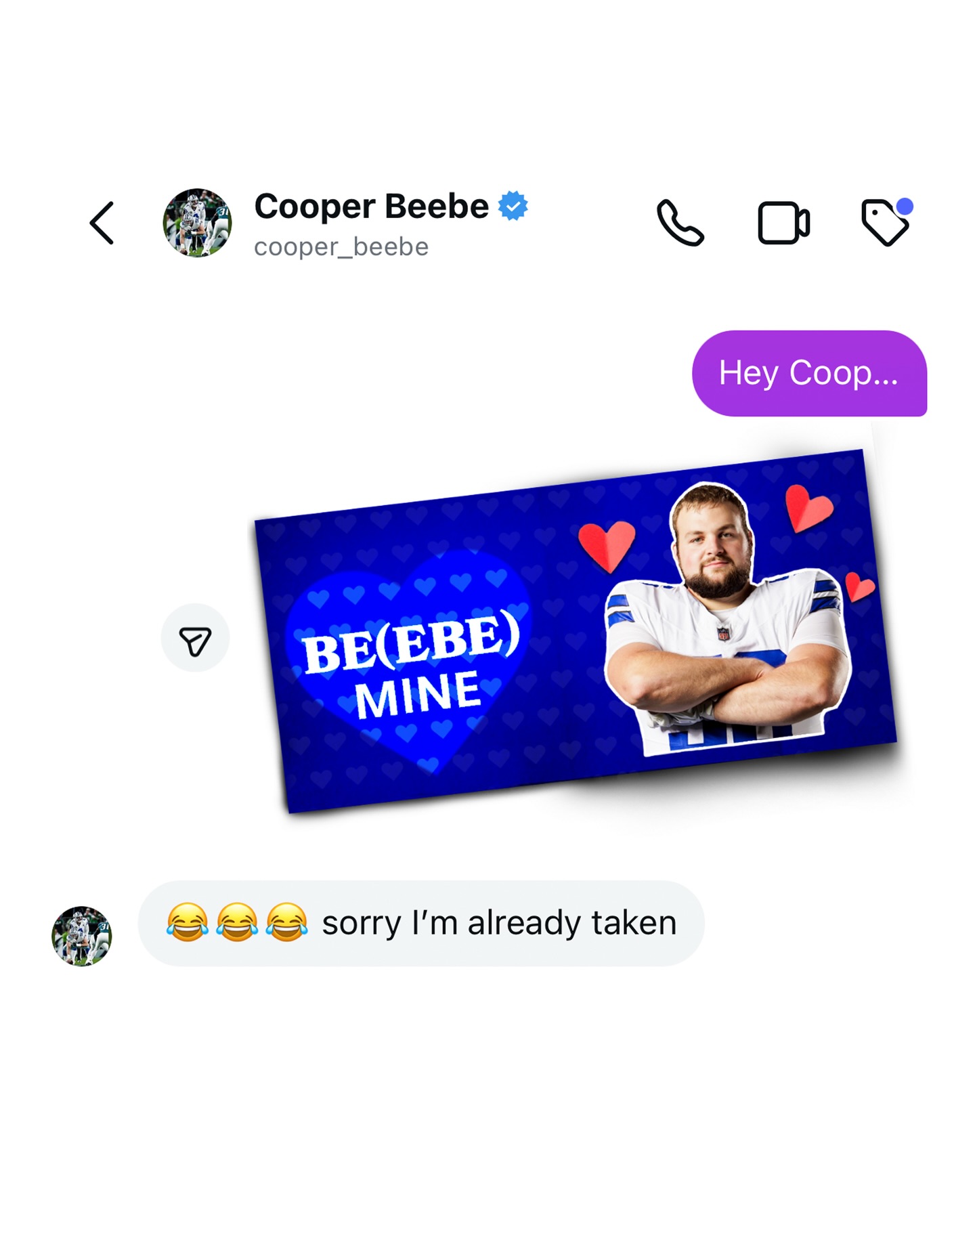
Task: Click the red heart at the card's top right
Action: click(x=807, y=508)
